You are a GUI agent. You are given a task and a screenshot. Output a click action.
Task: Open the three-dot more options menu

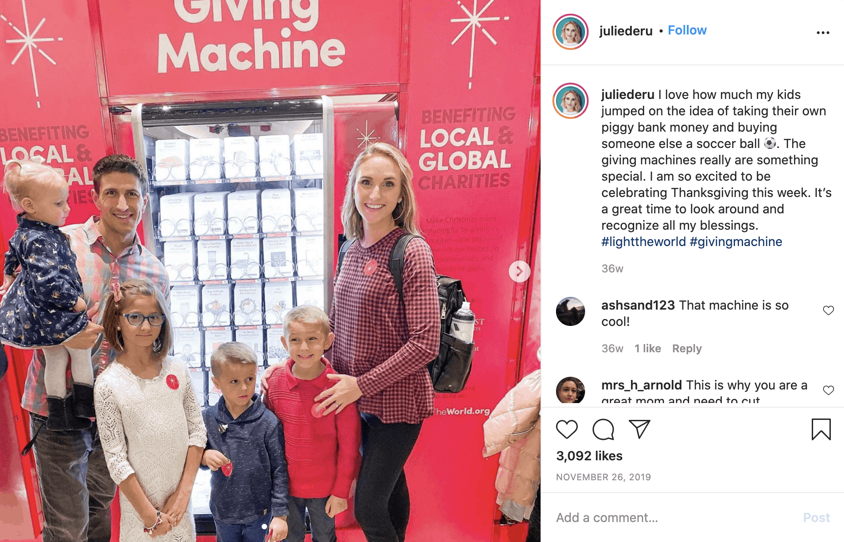click(x=823, y=33)
